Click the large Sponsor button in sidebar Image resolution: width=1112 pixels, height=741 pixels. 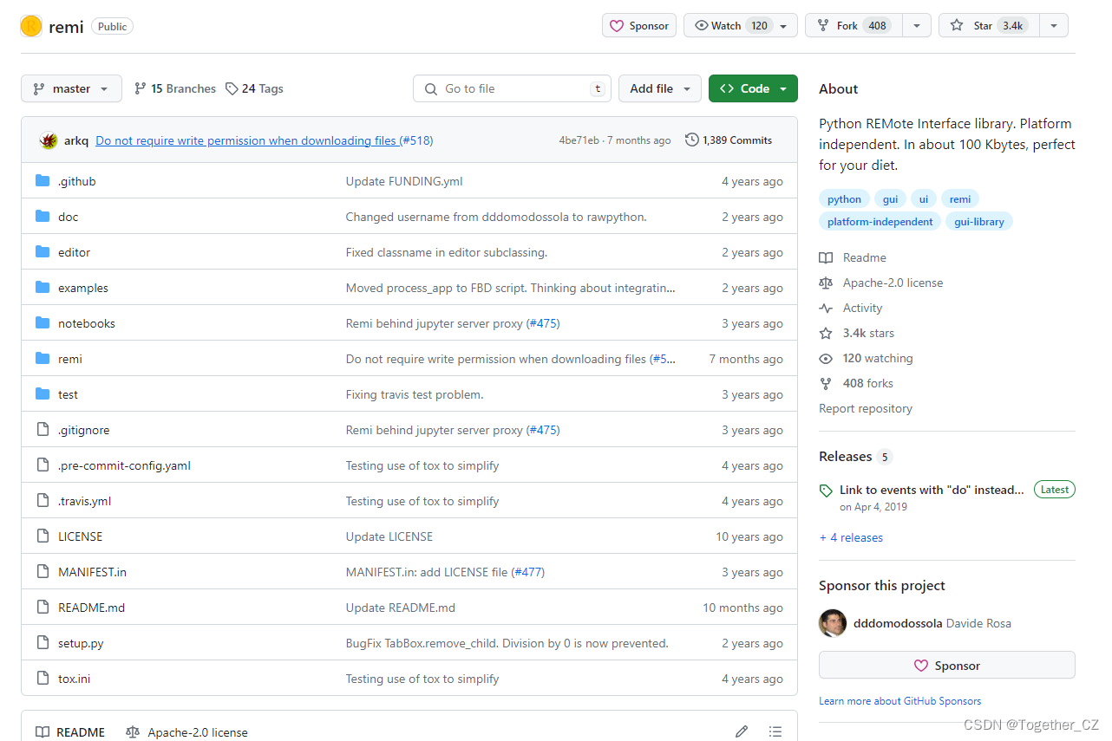pos(947,666)
